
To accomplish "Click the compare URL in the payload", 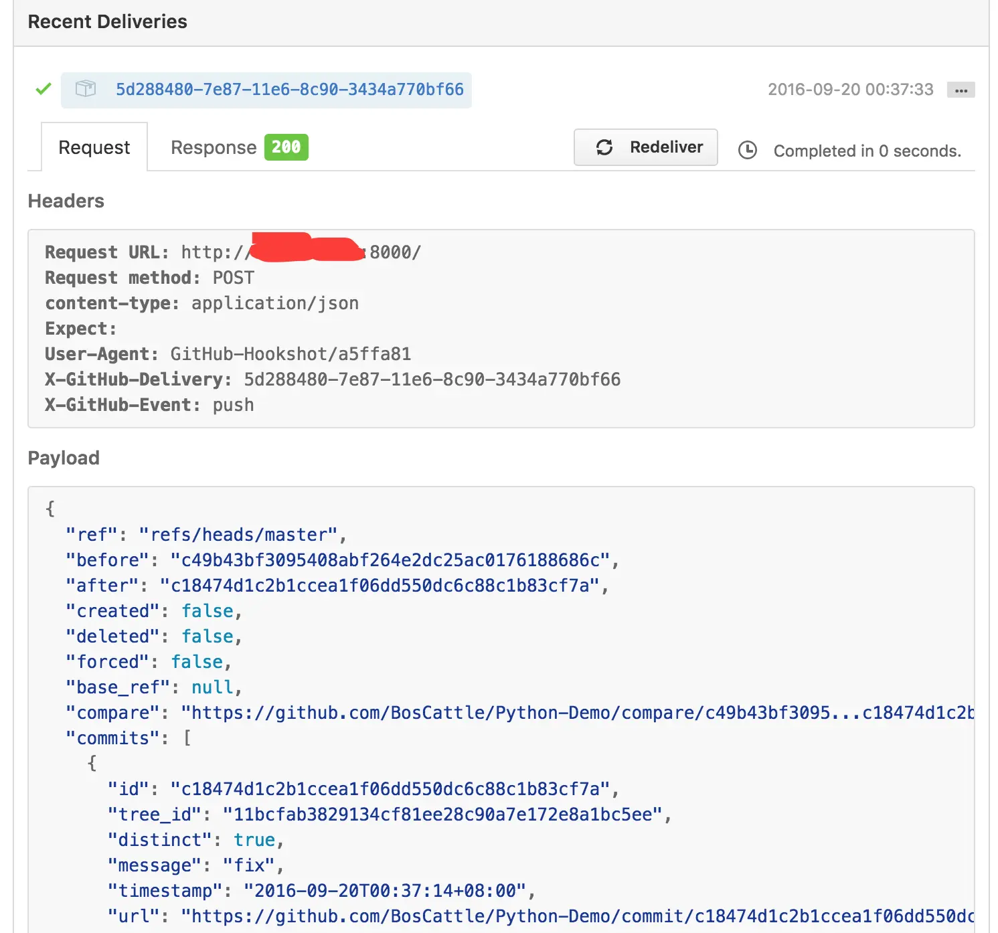I will pyautogui.click(x=576, y=713).
